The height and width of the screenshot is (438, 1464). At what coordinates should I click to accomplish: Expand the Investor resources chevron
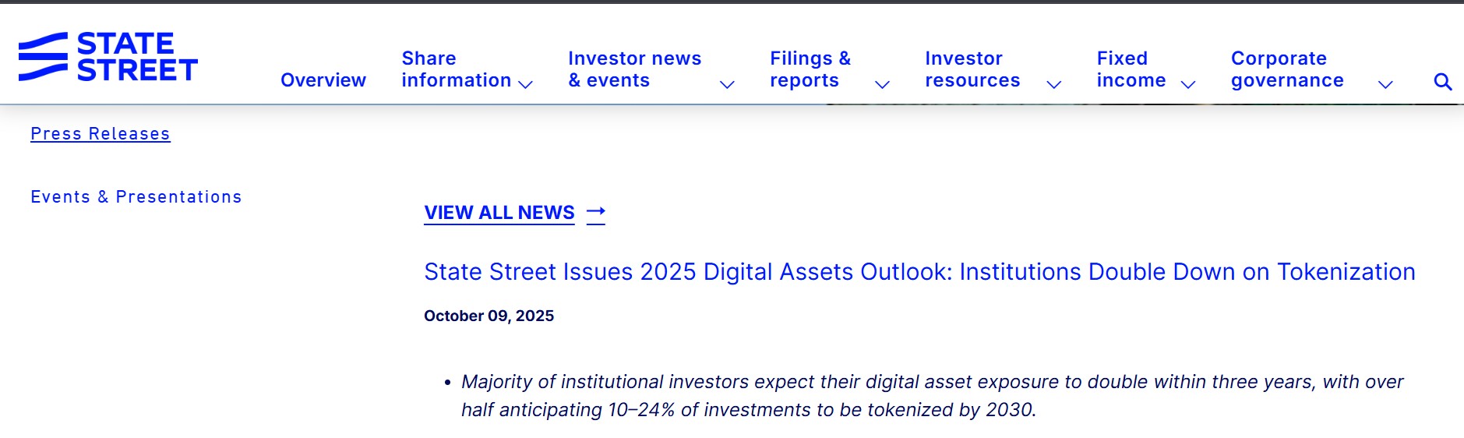[1053, 84]
